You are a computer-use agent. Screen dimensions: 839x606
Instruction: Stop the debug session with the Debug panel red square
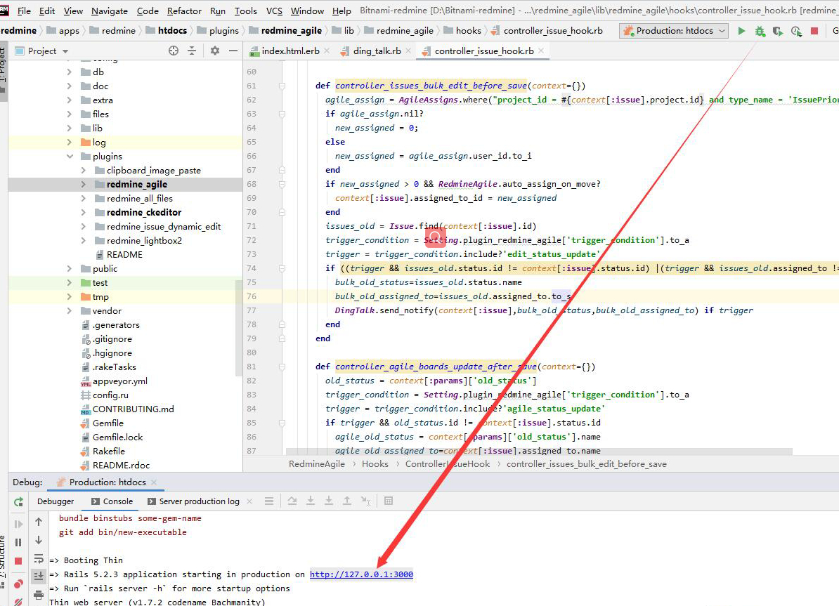tap(18, 561)
